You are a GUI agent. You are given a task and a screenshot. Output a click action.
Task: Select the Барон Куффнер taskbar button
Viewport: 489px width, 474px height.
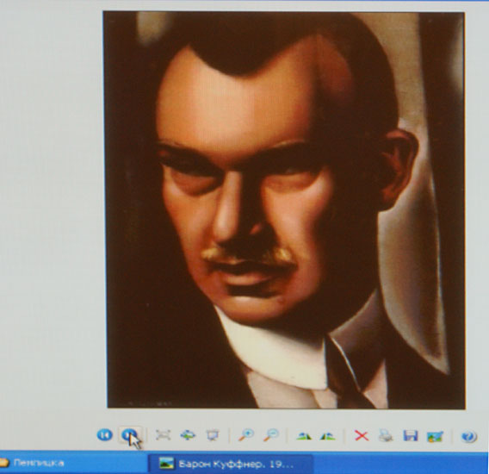[231, 465]
